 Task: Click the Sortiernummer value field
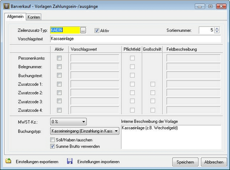click(207, 30)
